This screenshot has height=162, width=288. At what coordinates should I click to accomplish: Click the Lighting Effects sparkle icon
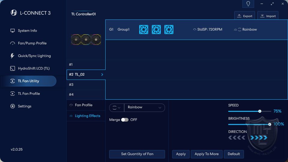point(71,116)
